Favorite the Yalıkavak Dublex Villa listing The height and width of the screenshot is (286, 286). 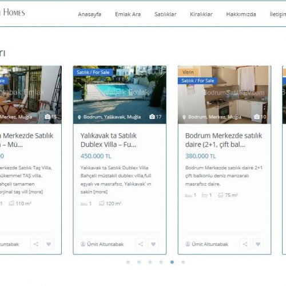click(153, 244)
